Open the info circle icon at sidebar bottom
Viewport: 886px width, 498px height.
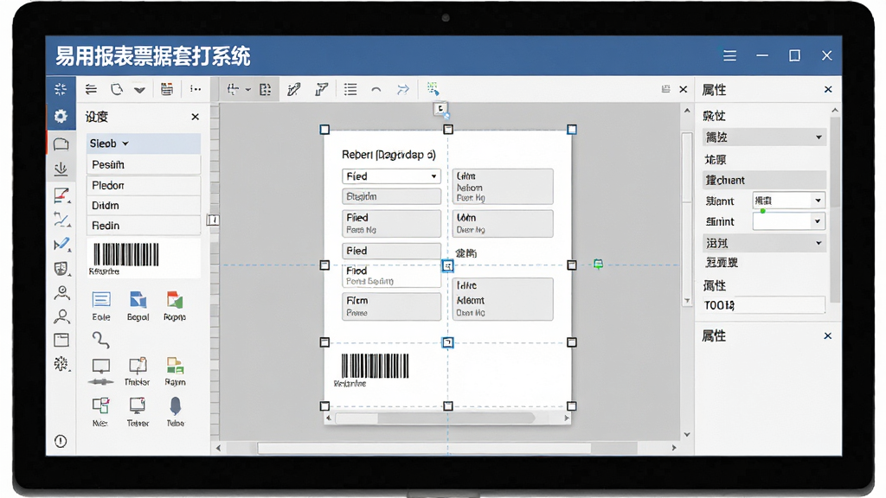click(61, 441)
